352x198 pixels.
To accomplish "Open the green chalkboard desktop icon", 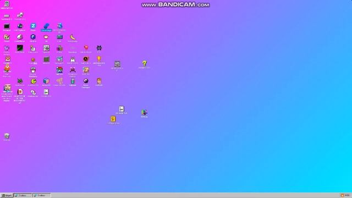I will click(x=46, y=59).
